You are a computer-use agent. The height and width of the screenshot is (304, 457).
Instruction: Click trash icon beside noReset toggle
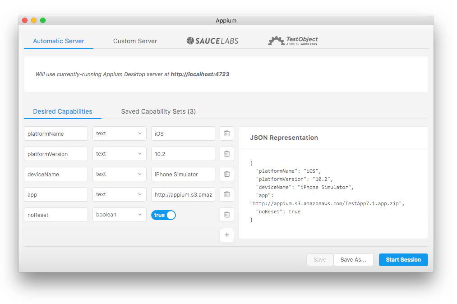coord(226,215)
